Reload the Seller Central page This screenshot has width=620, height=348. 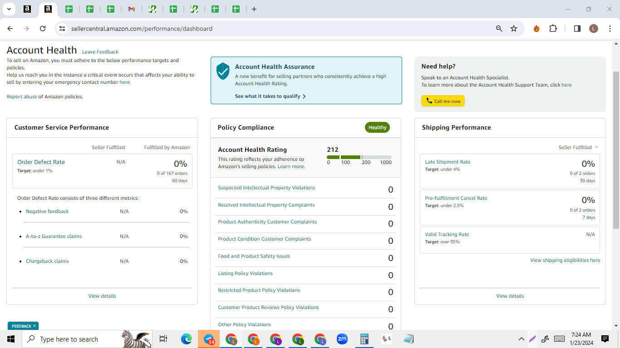pyautogui.click(x=43, y=29)
